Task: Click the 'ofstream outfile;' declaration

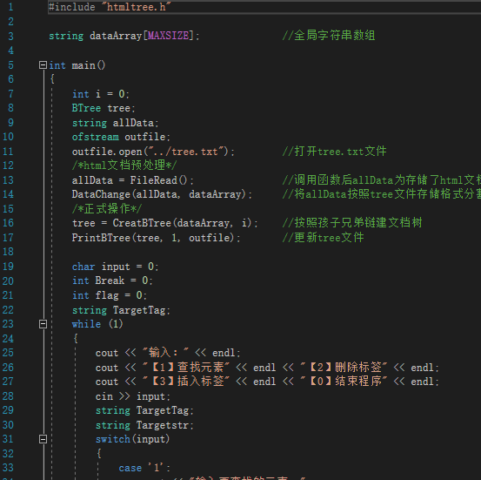Action: coord(121,137)
